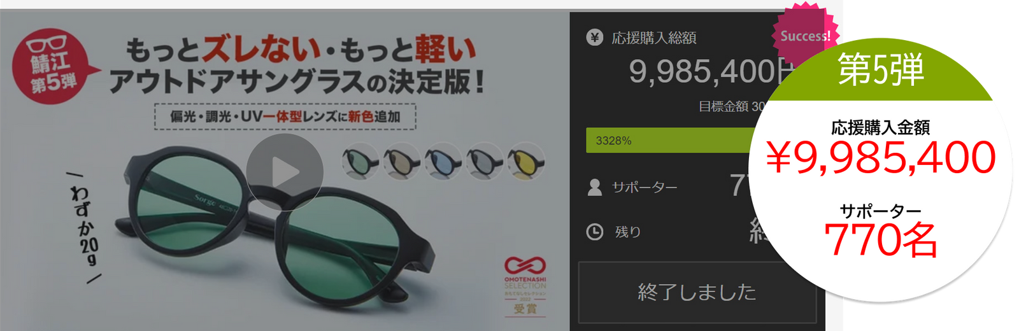Select the gray lens sunglasses swatch

[485, 160]
